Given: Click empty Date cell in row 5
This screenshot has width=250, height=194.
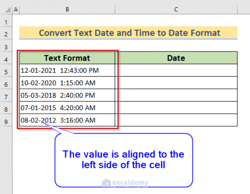Looking at the screenshot, I should 176,70.
